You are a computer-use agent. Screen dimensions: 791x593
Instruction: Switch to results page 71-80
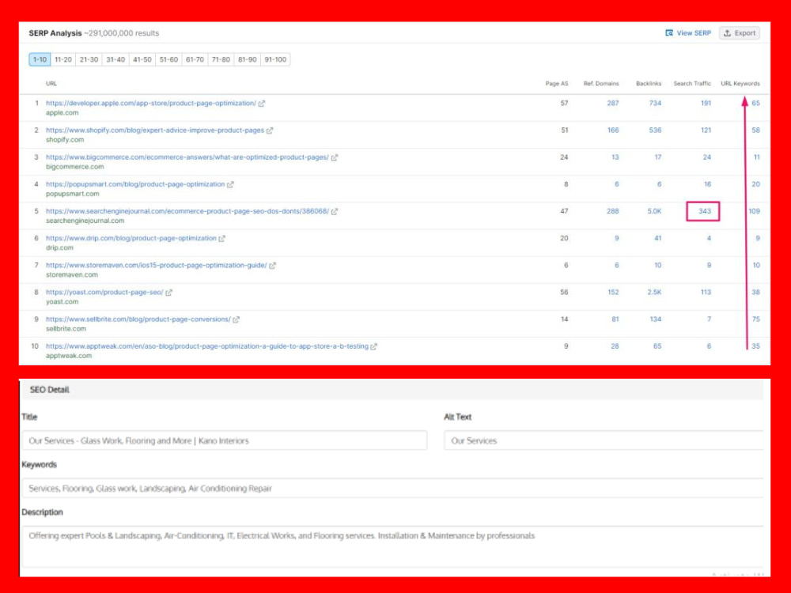pyautogui.click(x=221, y=59)
